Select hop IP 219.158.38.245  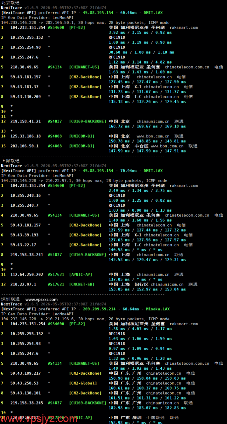[x=27, y=403]
